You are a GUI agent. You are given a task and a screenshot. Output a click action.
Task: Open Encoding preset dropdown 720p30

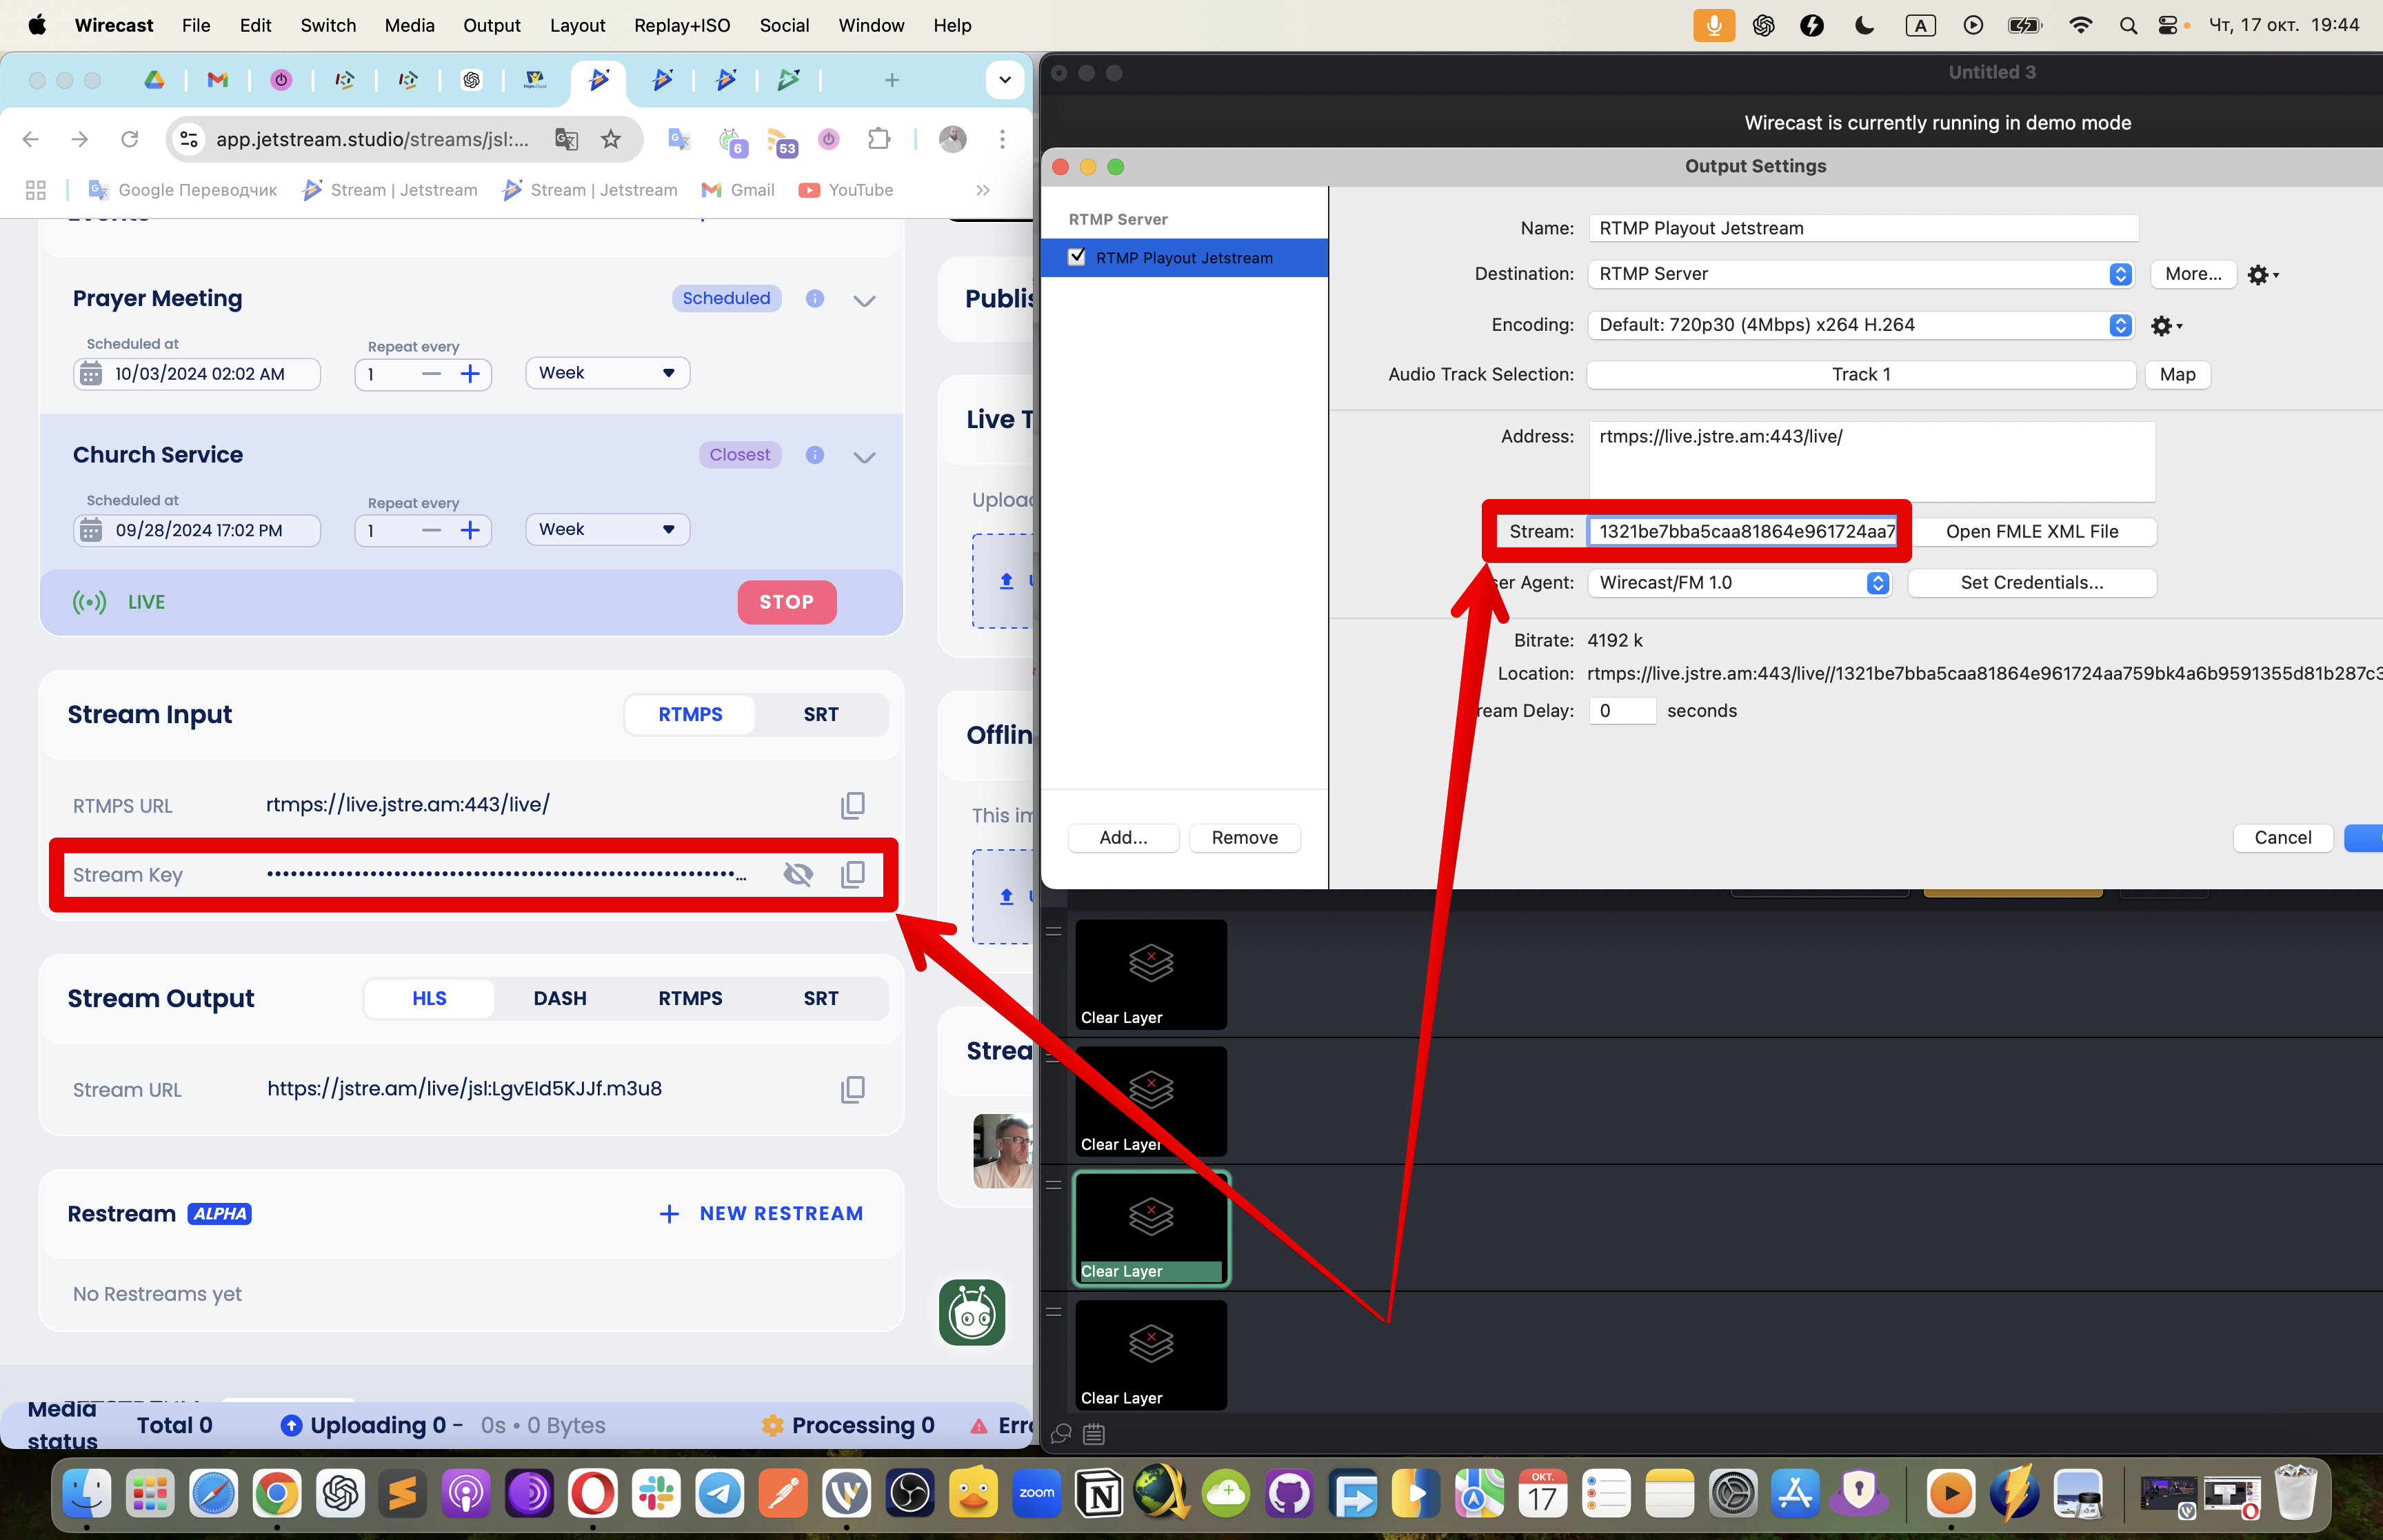click(1861, 325)
